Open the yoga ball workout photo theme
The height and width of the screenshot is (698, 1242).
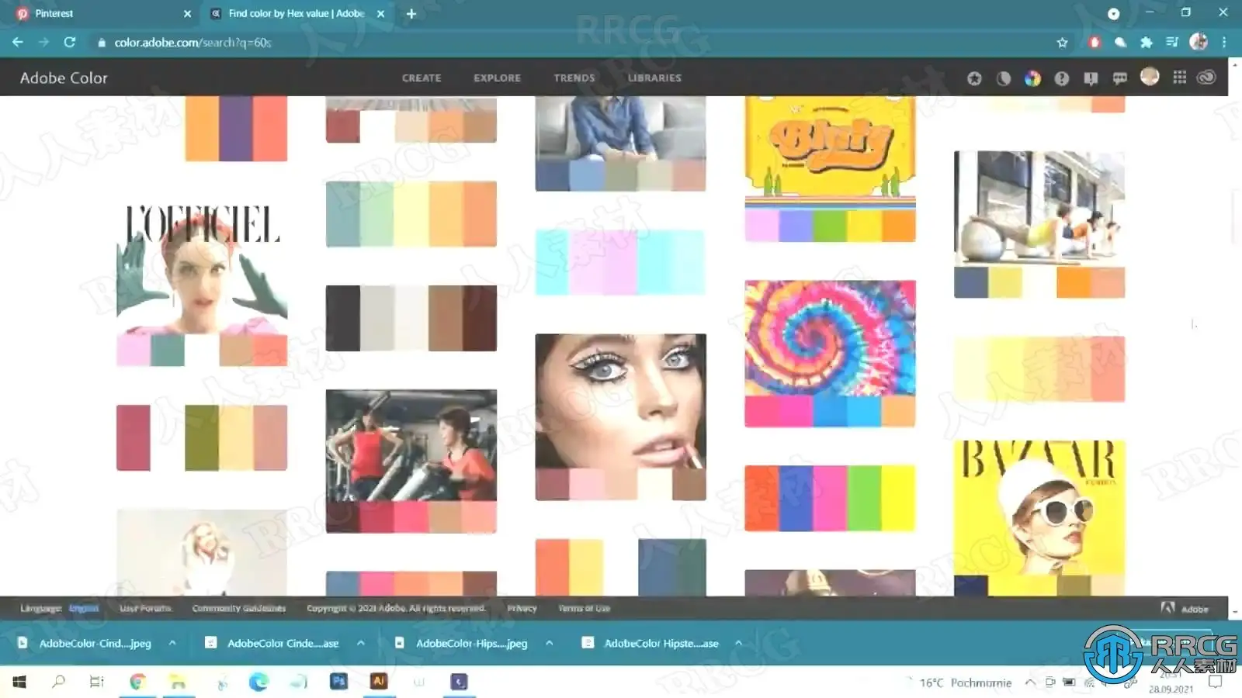tap(1039, 224)
